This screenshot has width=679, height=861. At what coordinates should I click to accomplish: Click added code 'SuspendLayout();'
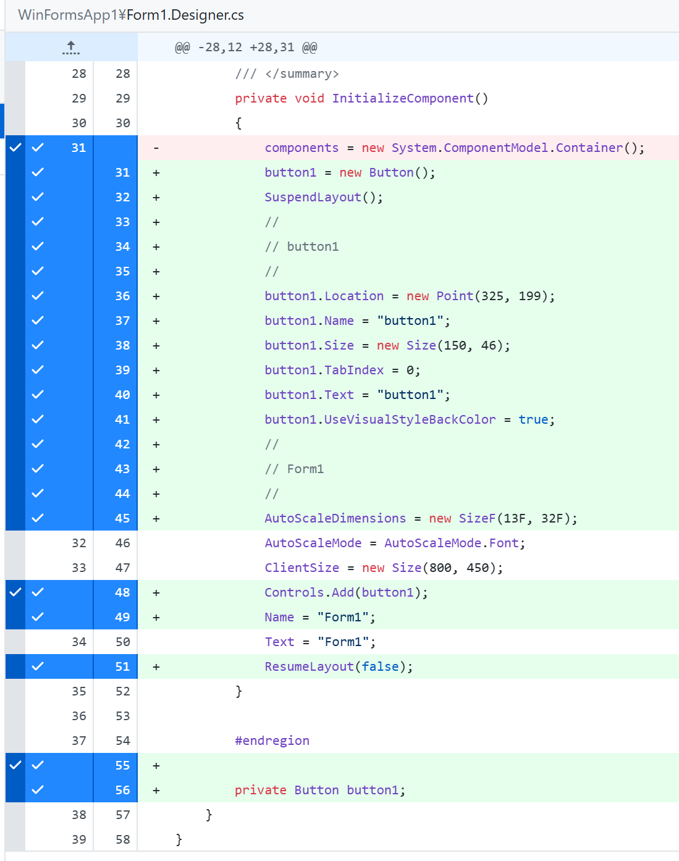pos(324,198)
